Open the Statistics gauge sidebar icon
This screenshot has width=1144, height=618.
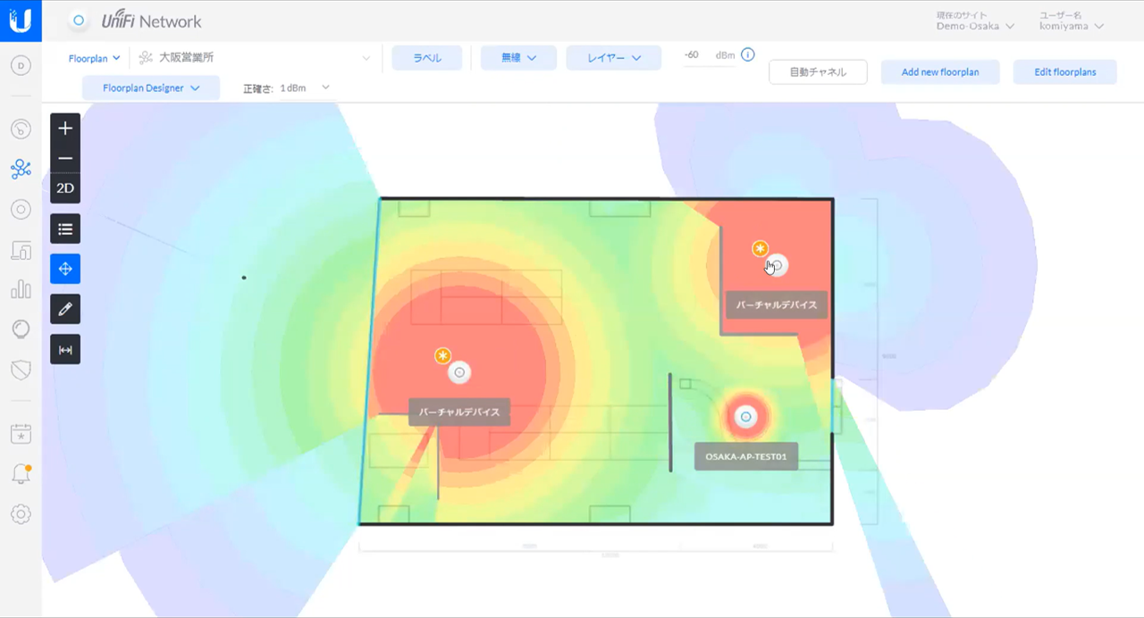point(21,129)
